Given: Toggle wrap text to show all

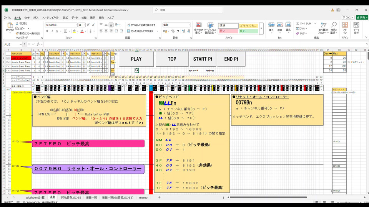Looking at the screenshot, I should [141, 25].
